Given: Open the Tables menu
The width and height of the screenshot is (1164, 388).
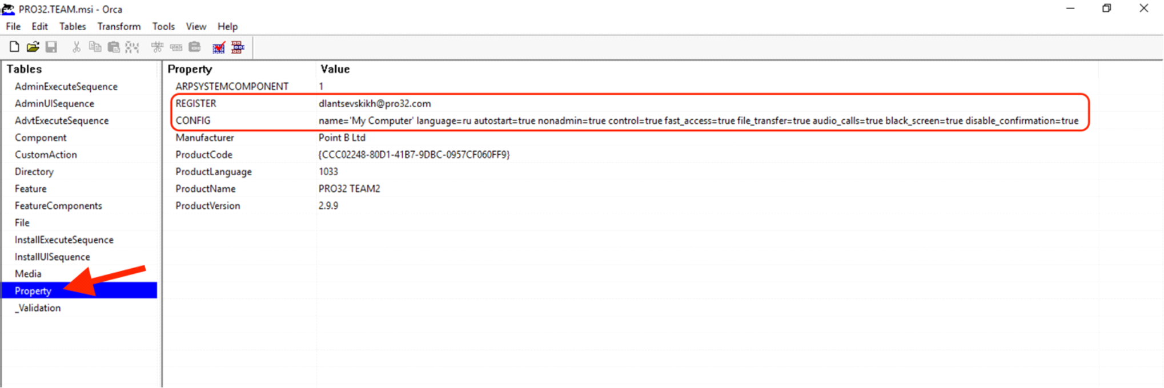Looking at the screenshot, I should coord(73,26).
